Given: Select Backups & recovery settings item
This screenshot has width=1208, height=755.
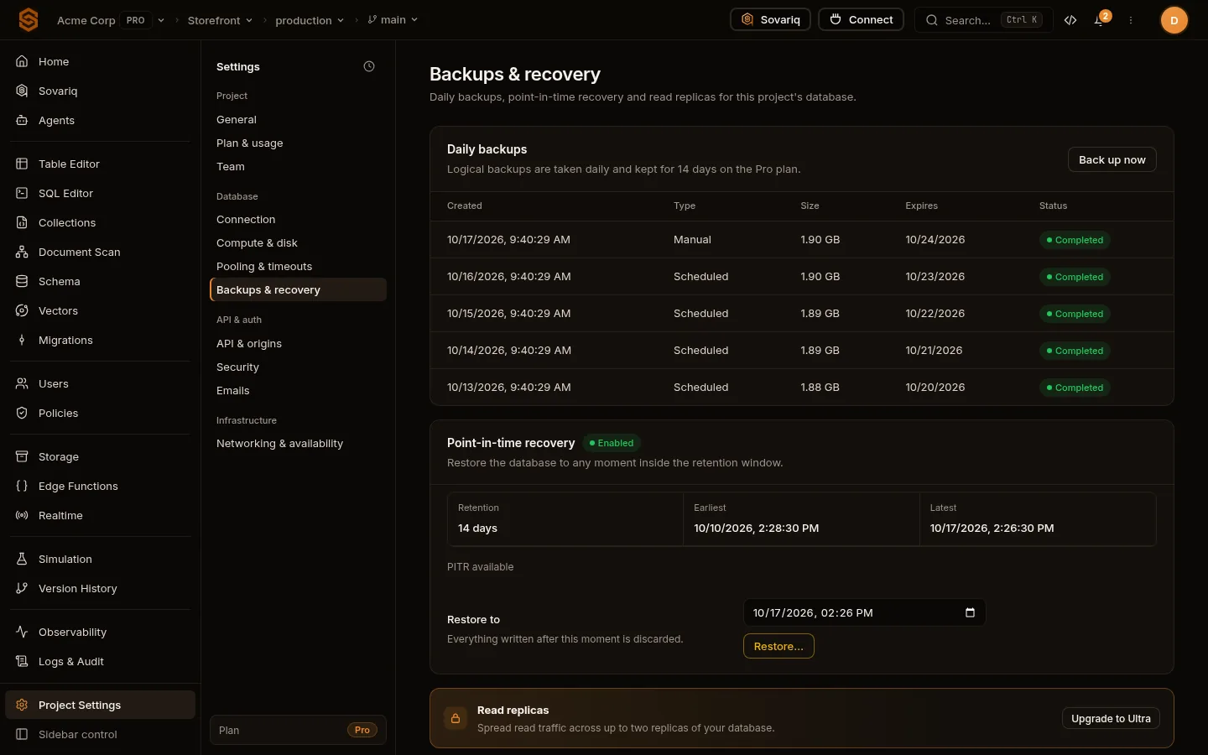Looking at the screenshot, I should [298, 290].
